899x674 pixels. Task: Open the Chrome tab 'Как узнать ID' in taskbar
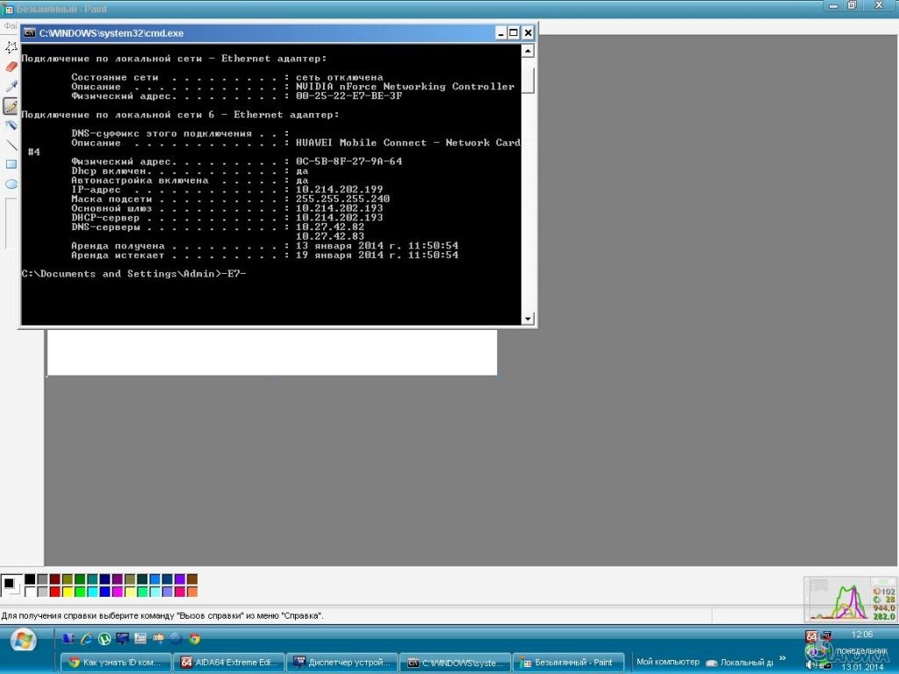click(114, 663)
